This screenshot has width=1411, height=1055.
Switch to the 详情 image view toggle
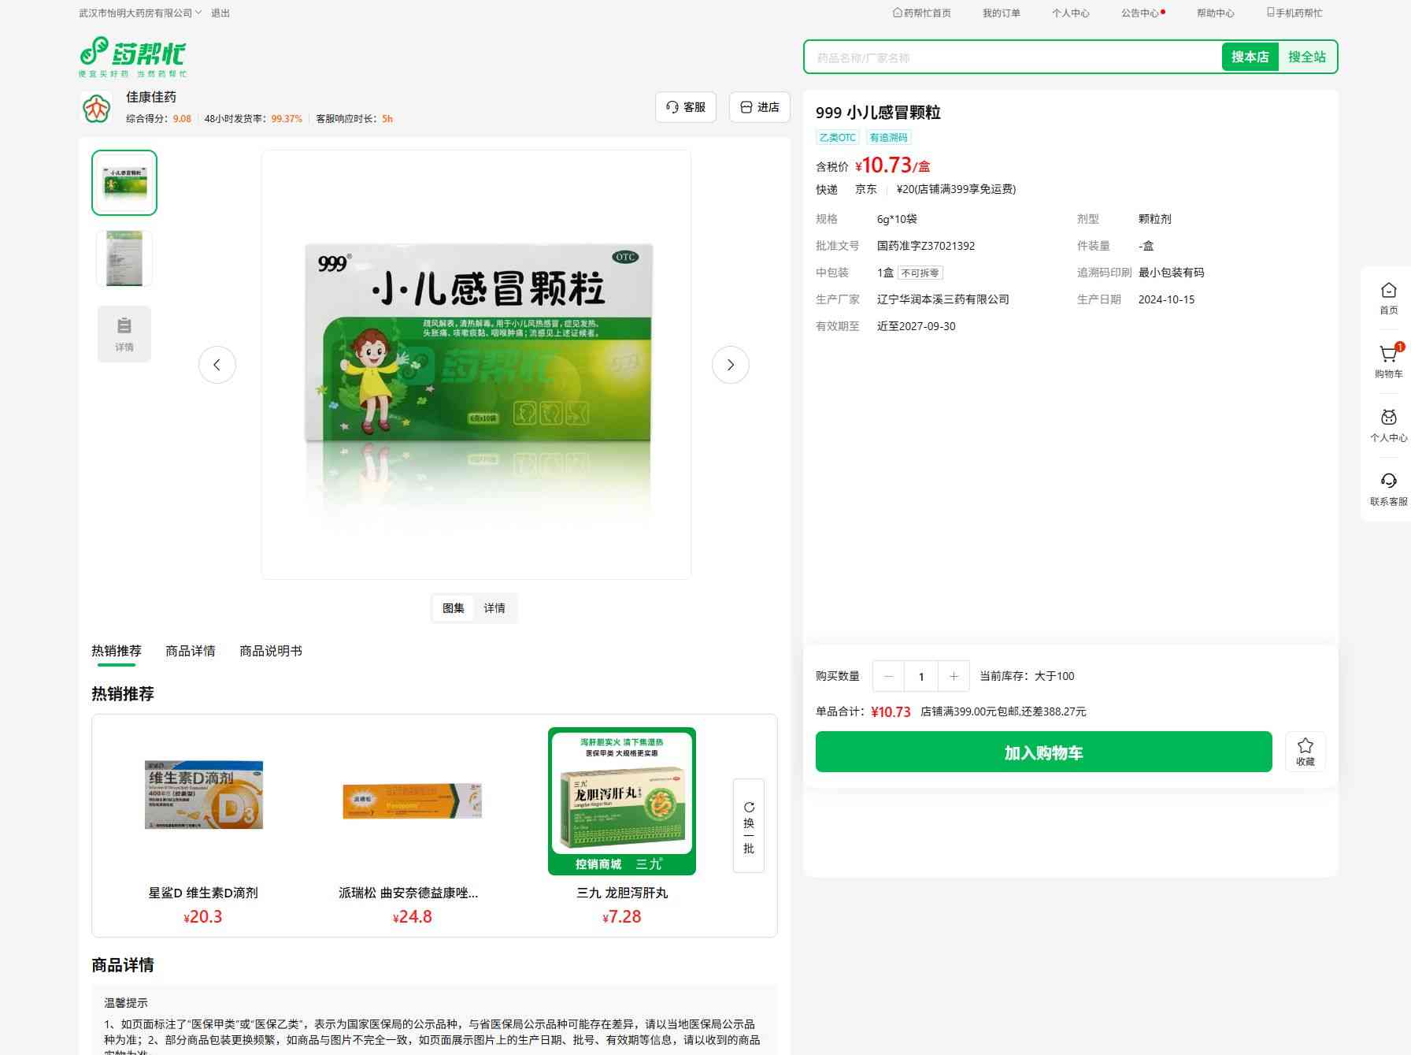494,608
